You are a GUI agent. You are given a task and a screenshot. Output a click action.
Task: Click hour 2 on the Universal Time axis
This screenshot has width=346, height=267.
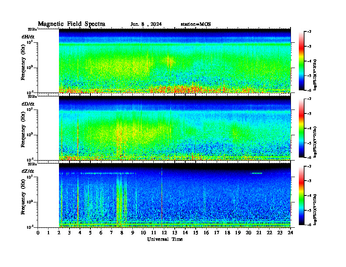(x=59, y=233)
